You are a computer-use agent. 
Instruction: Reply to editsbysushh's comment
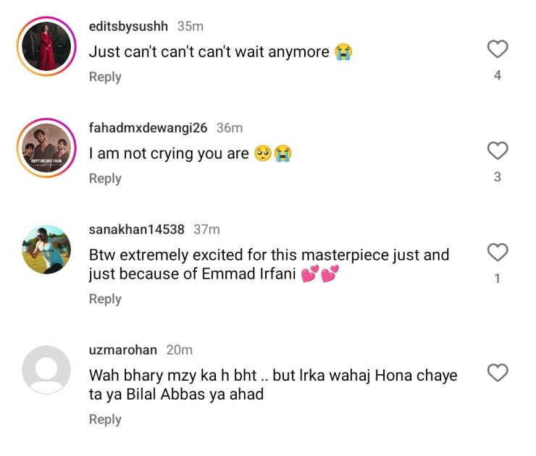(105, 77)
